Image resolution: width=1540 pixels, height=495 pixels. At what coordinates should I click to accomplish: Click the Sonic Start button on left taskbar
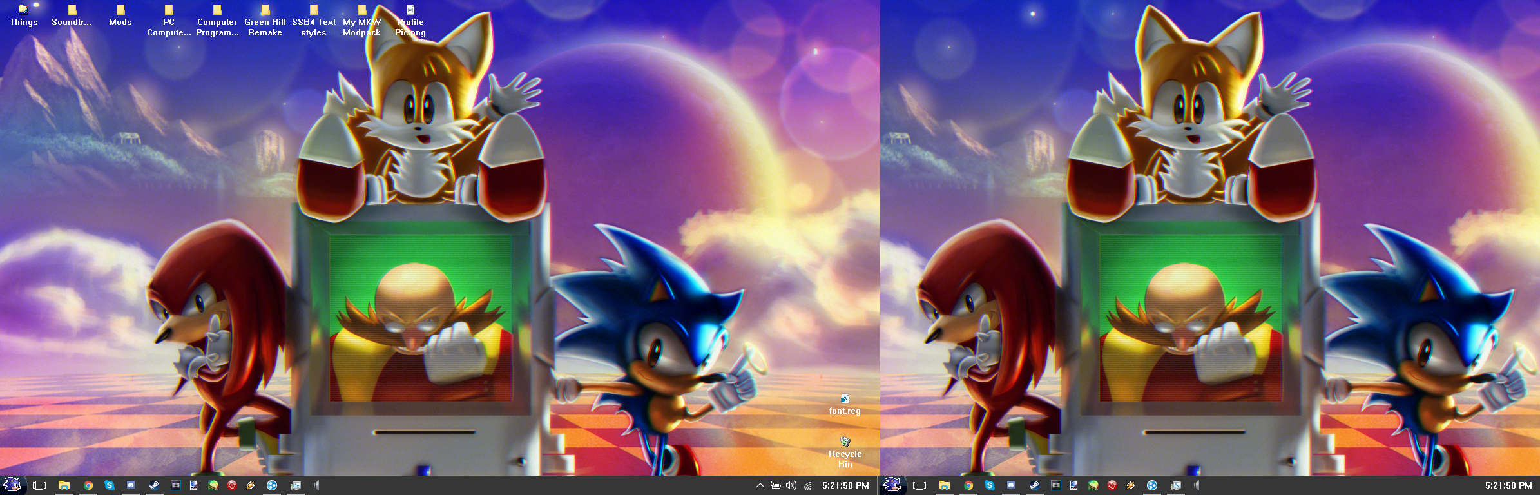(12, 485)
